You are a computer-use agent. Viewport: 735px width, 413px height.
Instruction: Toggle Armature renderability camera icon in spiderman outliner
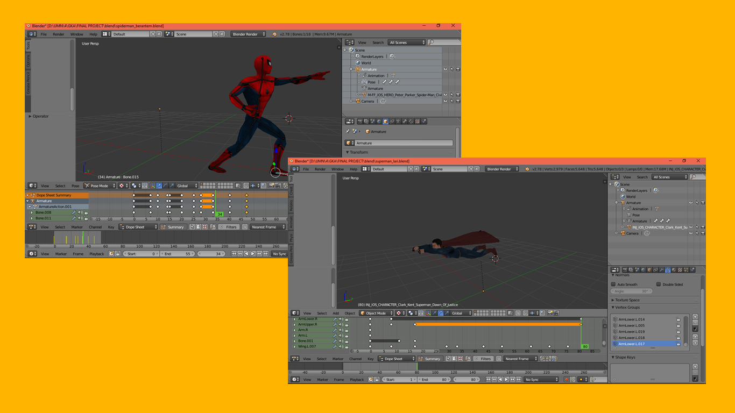tap(458, 69)
